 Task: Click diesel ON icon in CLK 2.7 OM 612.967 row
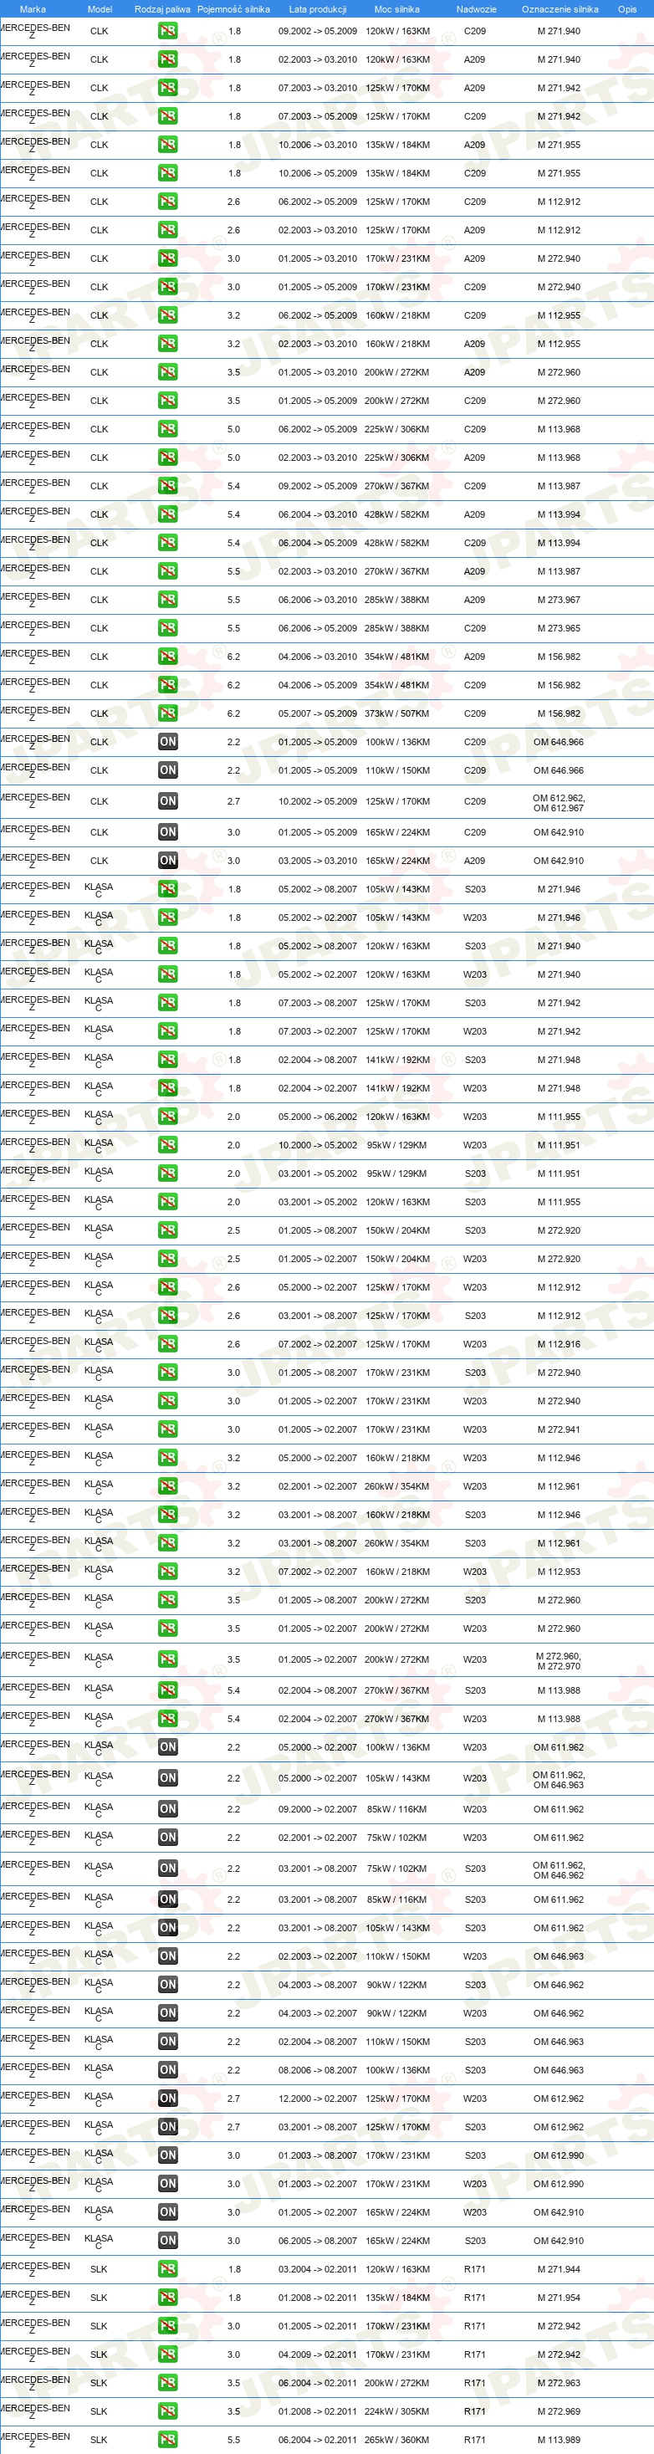167,801
